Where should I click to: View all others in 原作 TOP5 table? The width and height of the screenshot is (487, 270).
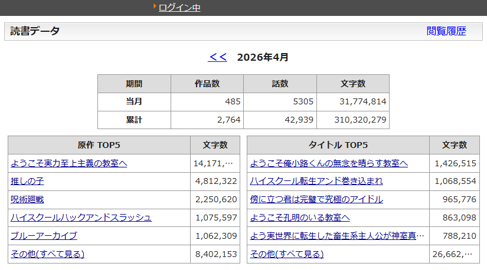[47, 254]
